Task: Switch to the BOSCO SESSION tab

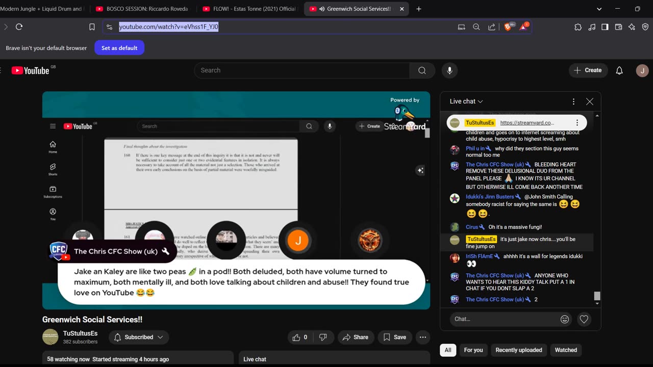Action: click(142, 9)
